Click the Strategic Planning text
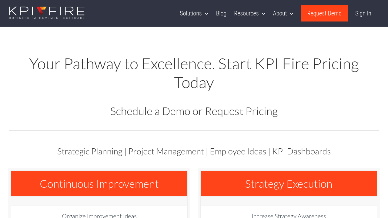 pos(90,151)
